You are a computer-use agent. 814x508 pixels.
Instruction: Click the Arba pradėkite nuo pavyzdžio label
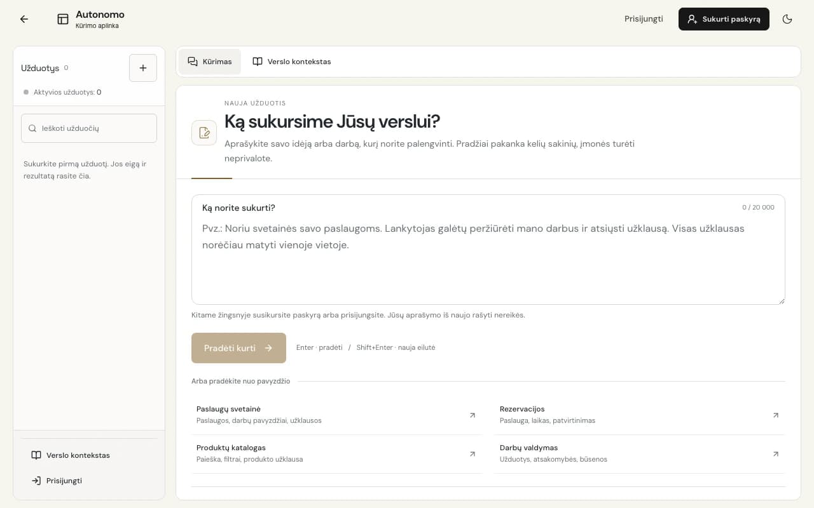(x=240, y=381)
